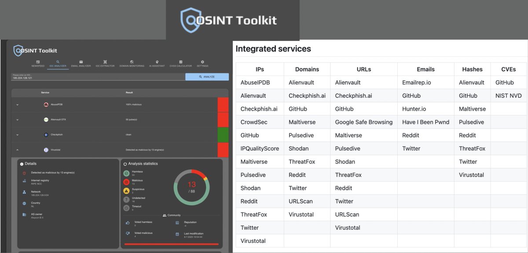Screen dimensions: 528x253
Task: Expand the Checkphish clean result row
Action: 17,135
